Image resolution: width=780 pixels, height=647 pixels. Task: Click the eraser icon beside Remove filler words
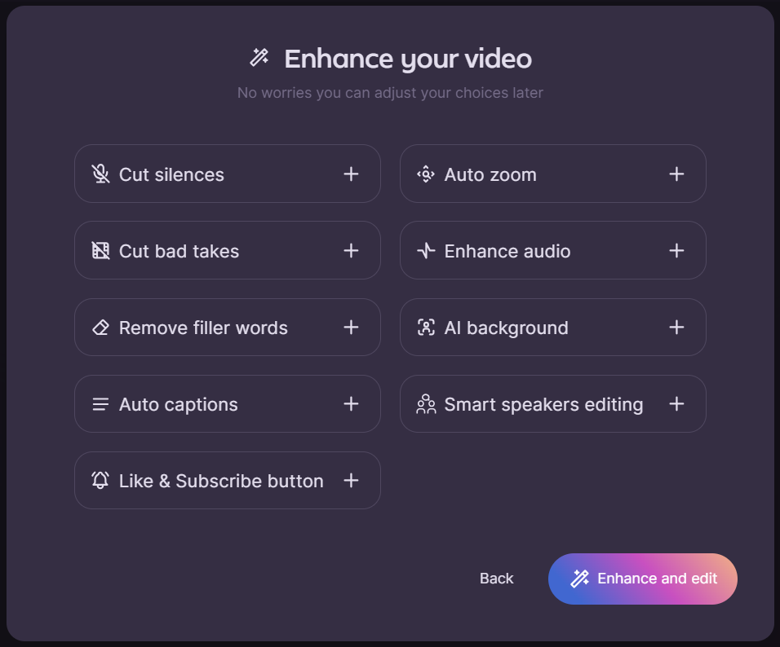pyautogui.click(x=100, y=328)
